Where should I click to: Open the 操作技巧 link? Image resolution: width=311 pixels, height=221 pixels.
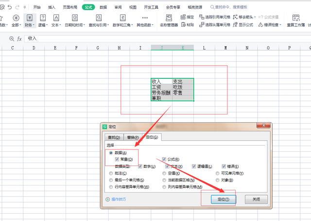point(119,199)
